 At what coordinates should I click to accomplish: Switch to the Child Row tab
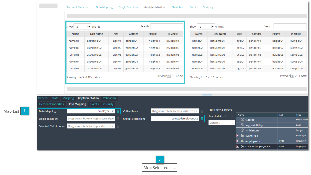[177, 7]
